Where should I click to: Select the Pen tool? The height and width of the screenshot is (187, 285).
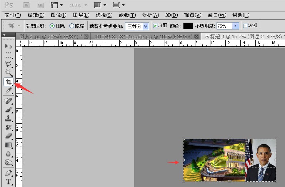(8, 173)
